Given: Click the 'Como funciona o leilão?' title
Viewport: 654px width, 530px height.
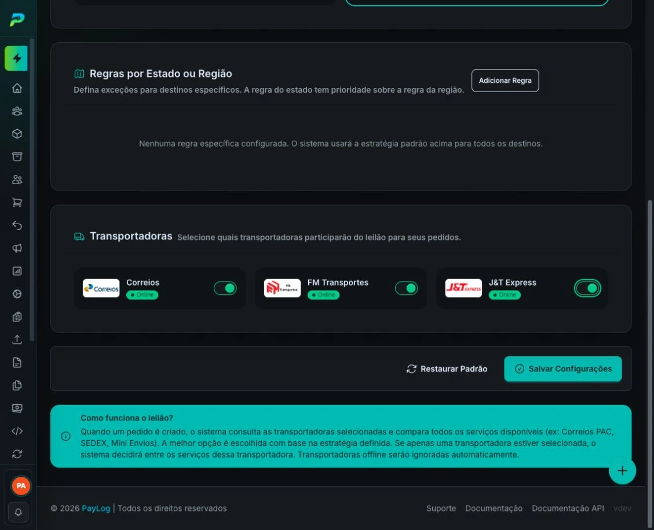Looking at the screenshot, I should click(127, 418).
